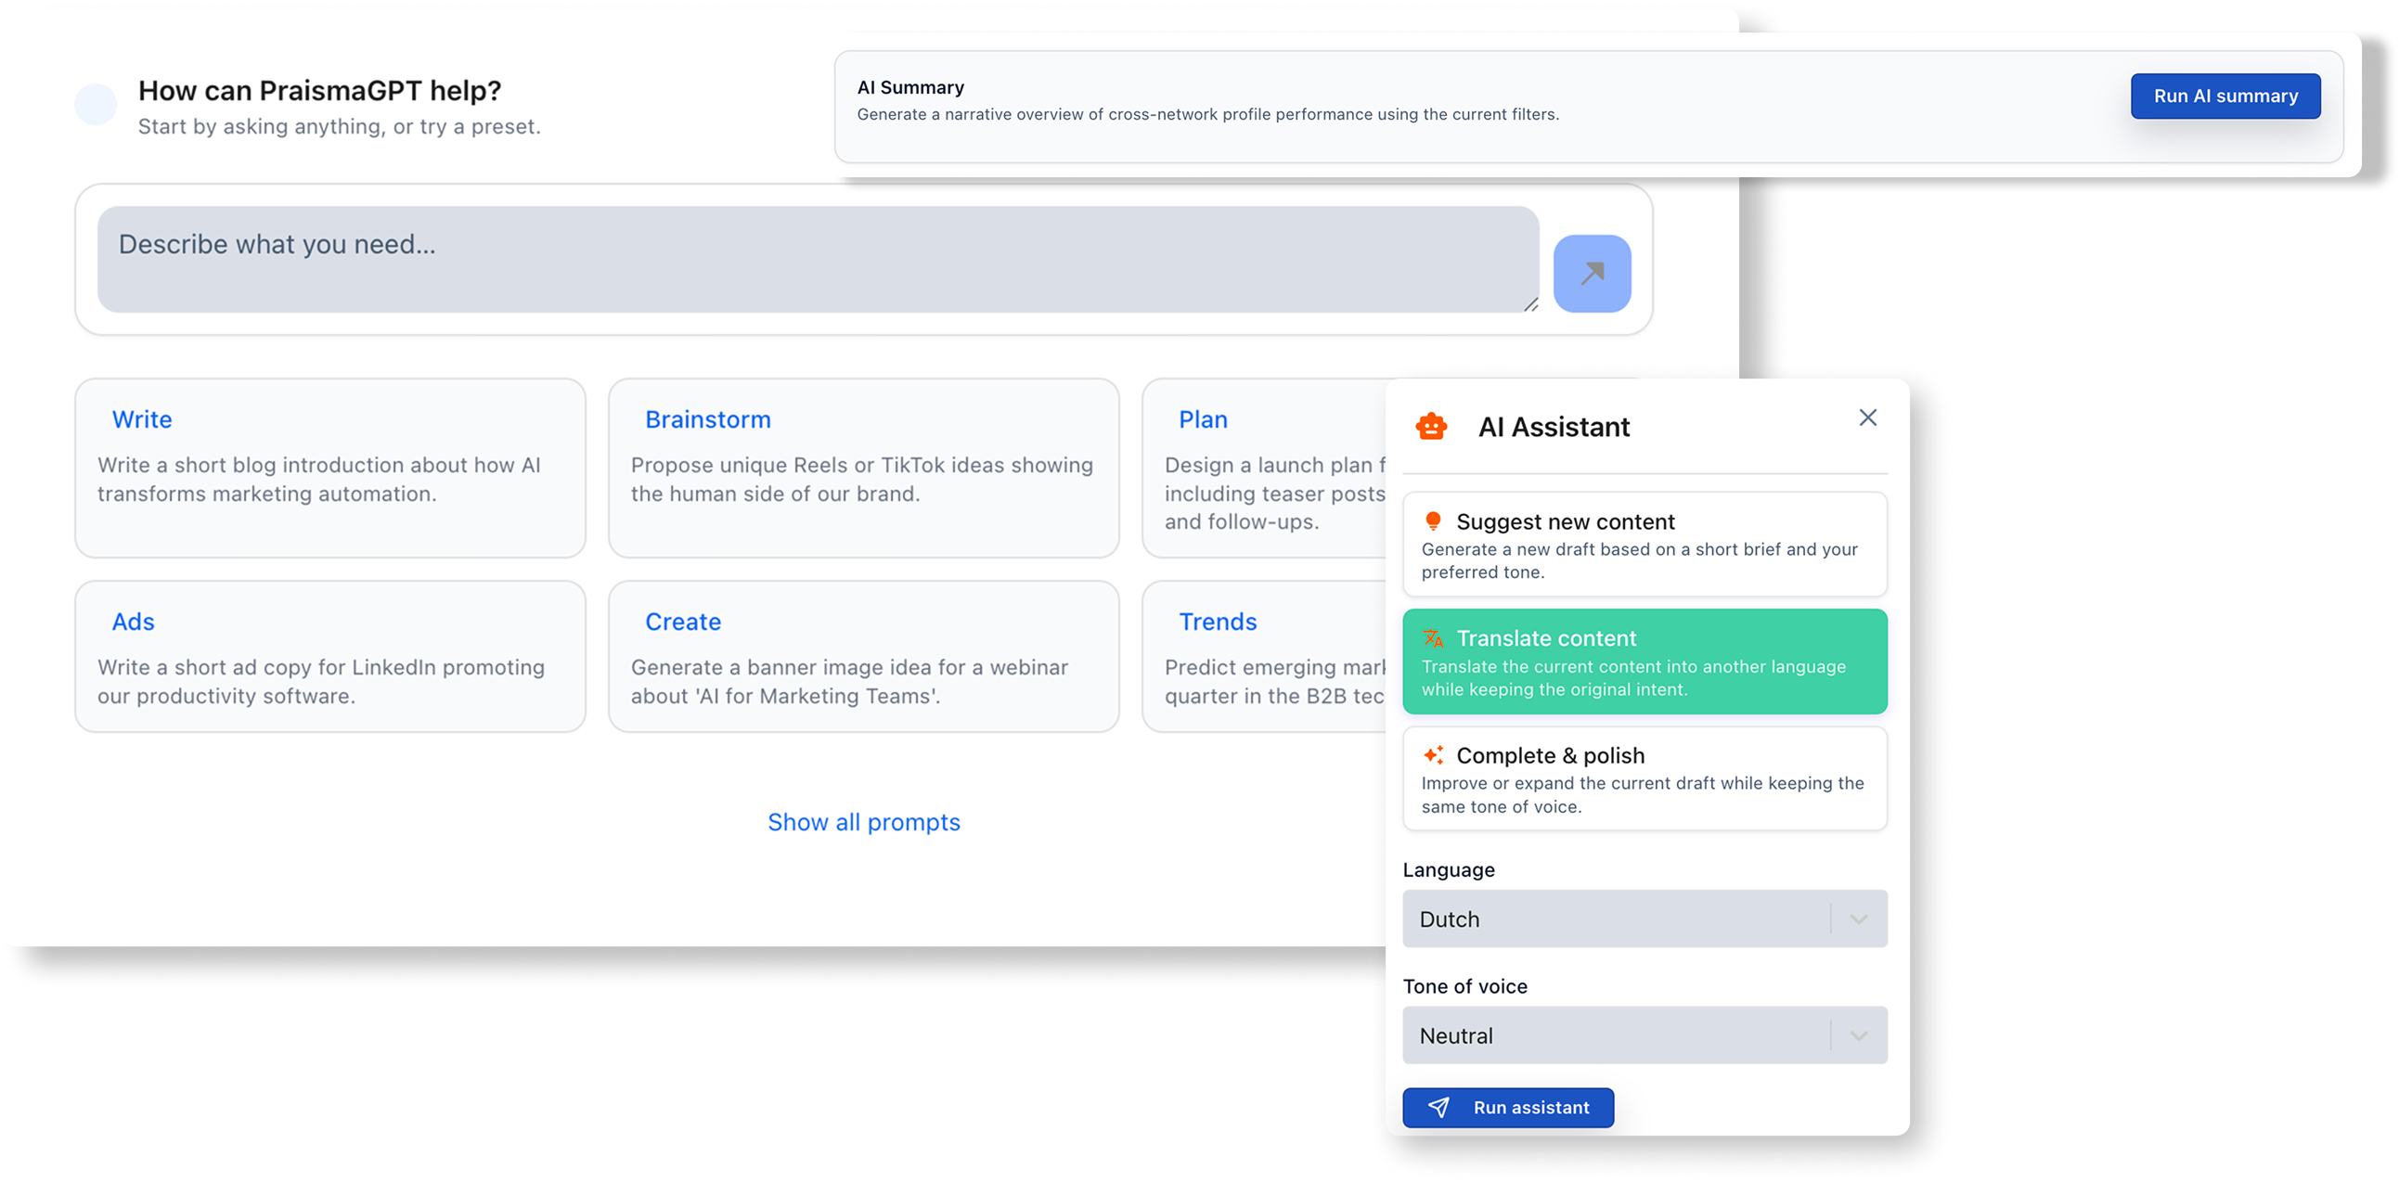Click the paper plane icon on Run assistant

[1438, 1108]
